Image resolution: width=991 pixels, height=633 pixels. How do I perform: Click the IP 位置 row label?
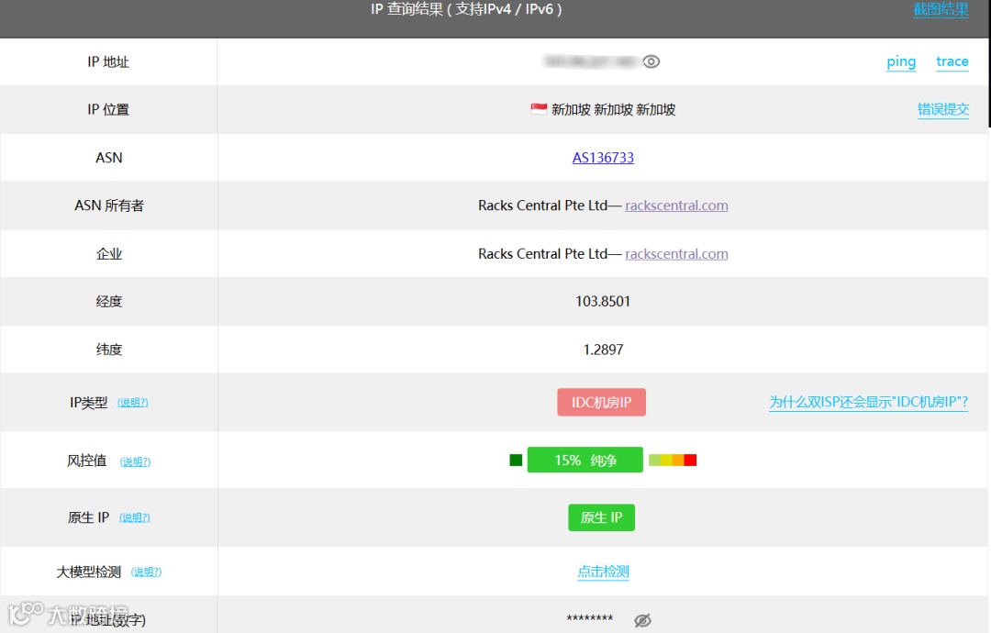pyautogui.click(x=108, y=109)
